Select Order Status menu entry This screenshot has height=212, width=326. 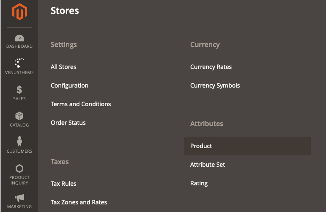[68, 123]
